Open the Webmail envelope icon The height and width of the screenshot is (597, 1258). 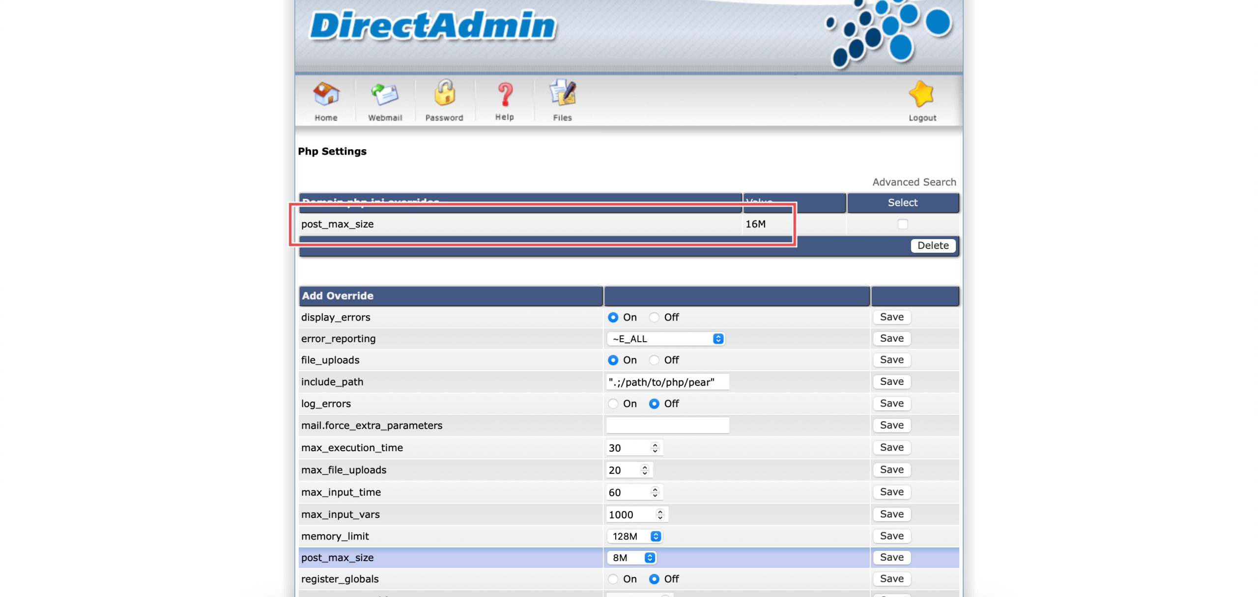point(385,94)
